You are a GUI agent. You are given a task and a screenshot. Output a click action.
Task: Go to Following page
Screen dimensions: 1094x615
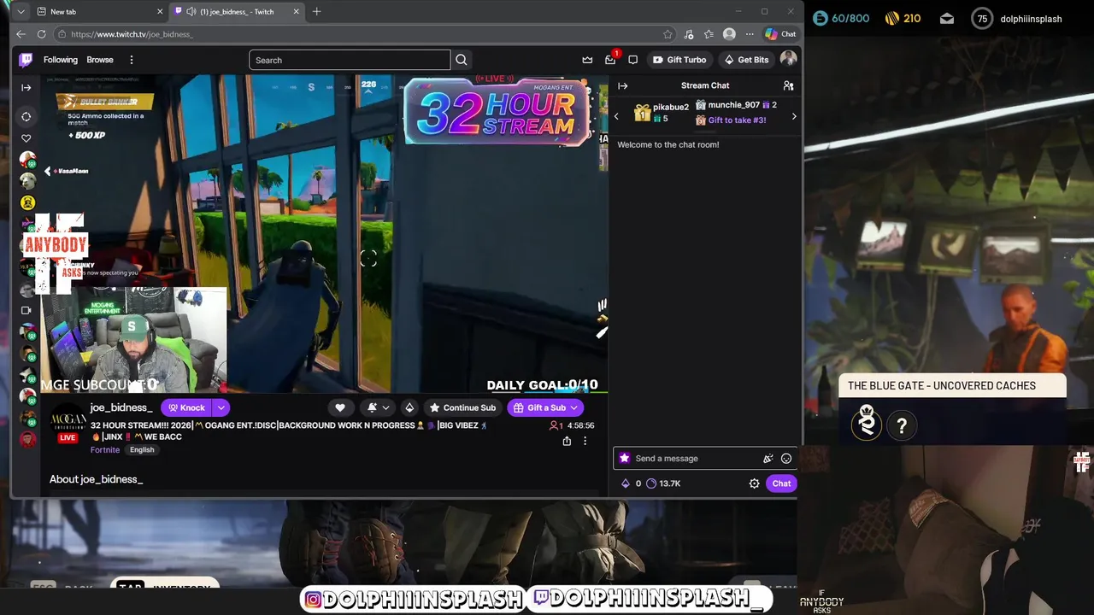[60, 60]
